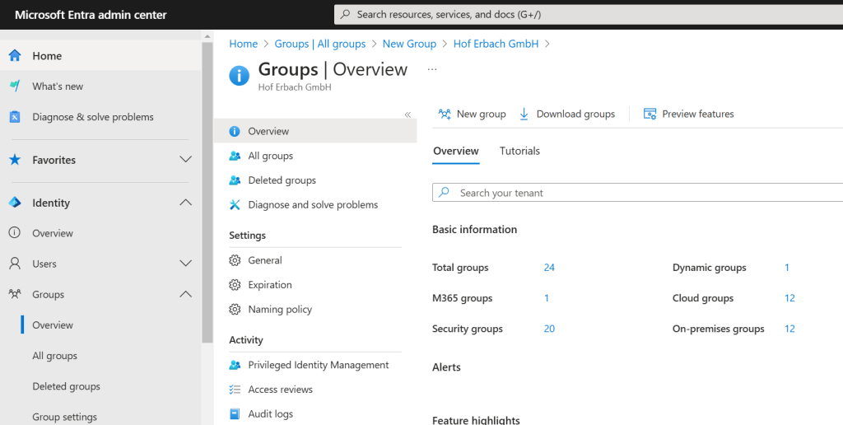843x425 pixels.
Task: Click the All groups people icon in groups menu
Action: coord(235,156)
